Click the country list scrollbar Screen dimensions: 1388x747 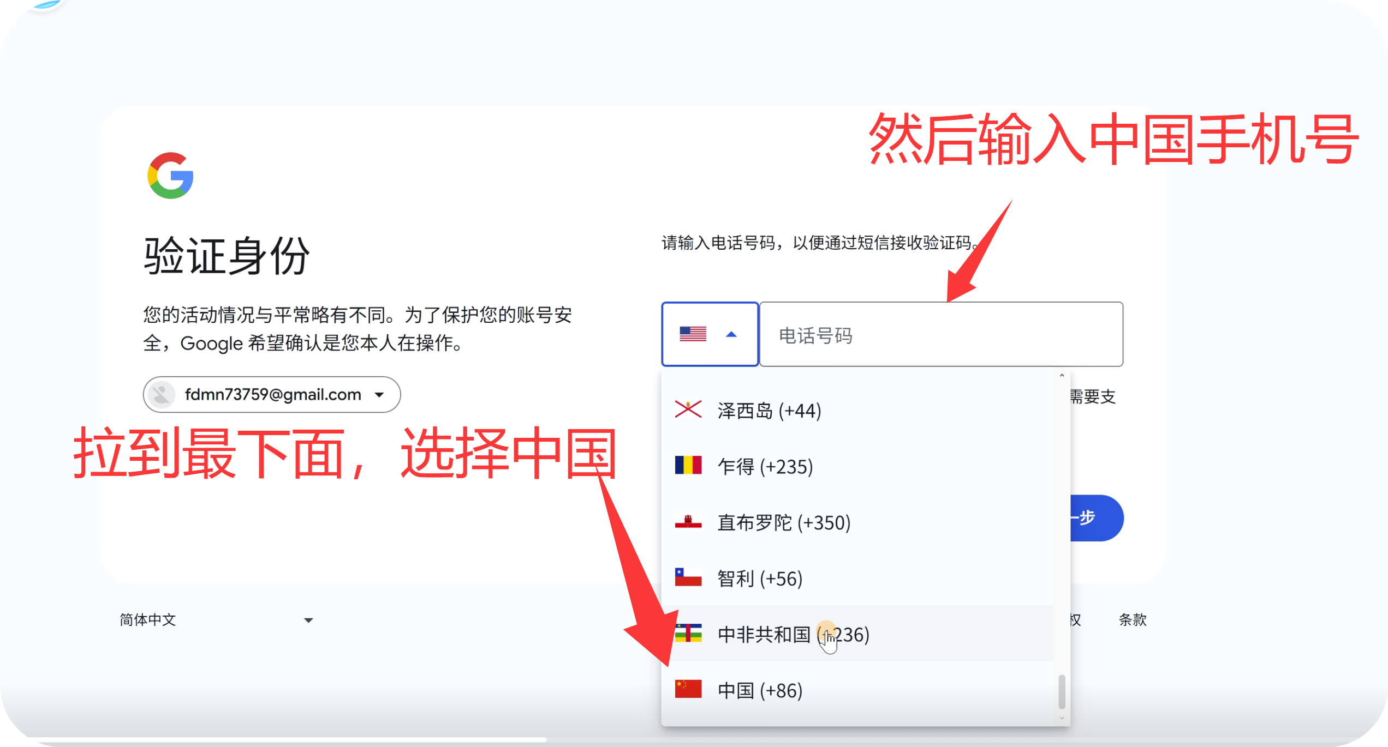(1063, 692)
